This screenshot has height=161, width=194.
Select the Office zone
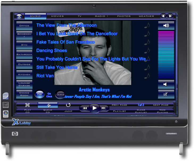point(24,26)
